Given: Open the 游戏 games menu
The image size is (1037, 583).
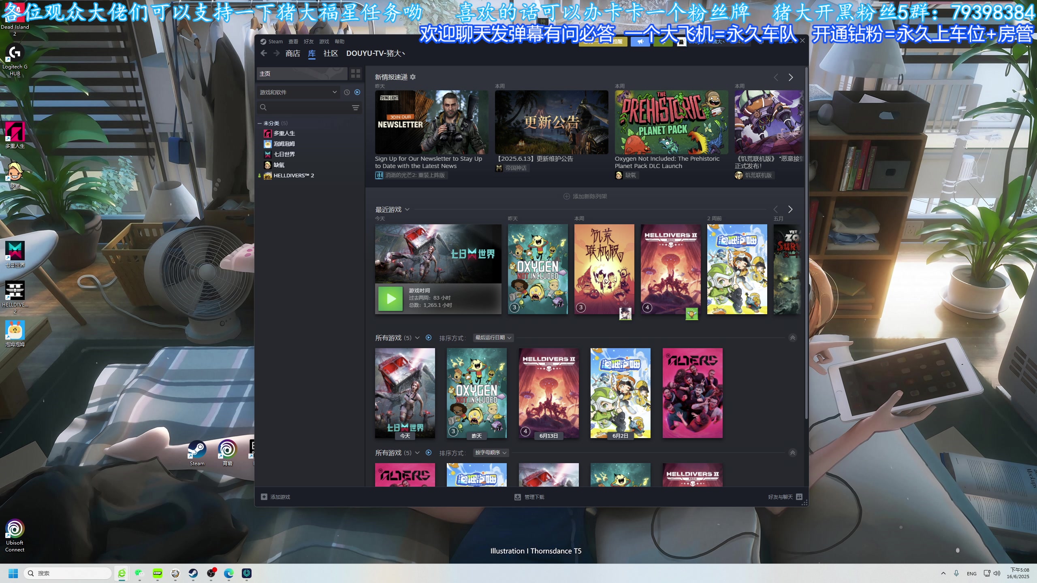Looking at the screenshot, I should pyautogui.click(x=324, y=41).
